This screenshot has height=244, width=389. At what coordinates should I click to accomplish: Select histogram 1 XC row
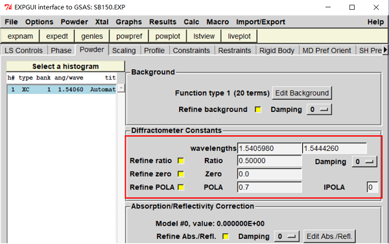click(x=62, y=89)
